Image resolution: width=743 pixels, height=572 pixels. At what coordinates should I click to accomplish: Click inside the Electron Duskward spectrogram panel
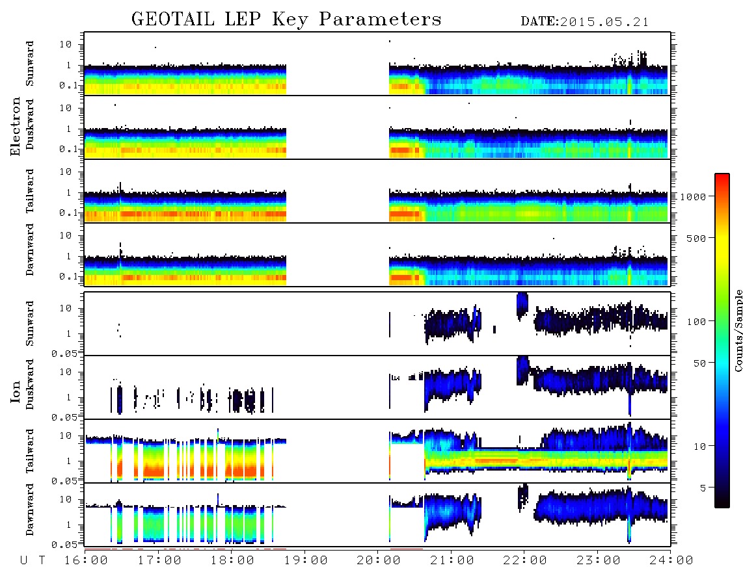pyautogui.click(x=377, y=127)
